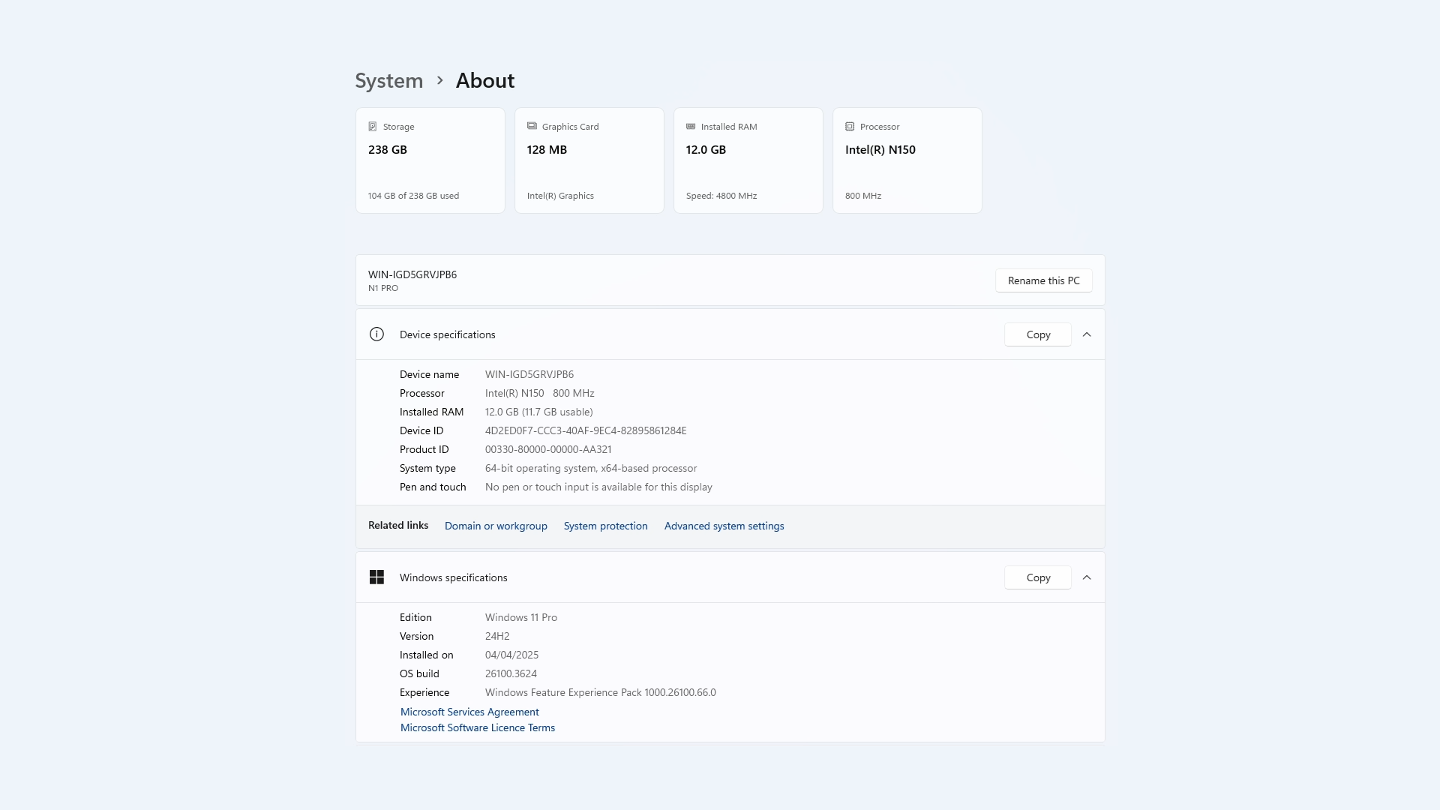Click the Storage disk icon

(x=373, y=127)
